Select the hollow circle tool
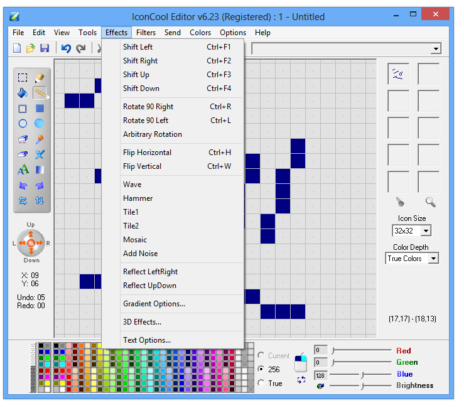The width and height of the screenshot is (464, 408). [x=23, y=124]
